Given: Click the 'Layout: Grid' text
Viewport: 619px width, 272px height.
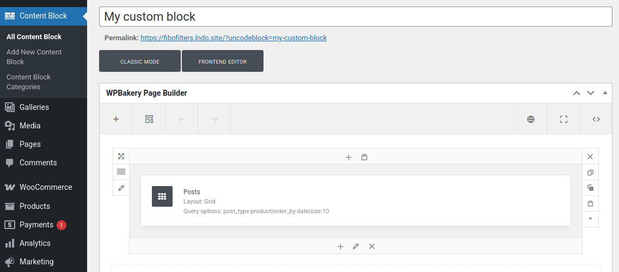Looking at the screenshot, I should pos(199,201).
